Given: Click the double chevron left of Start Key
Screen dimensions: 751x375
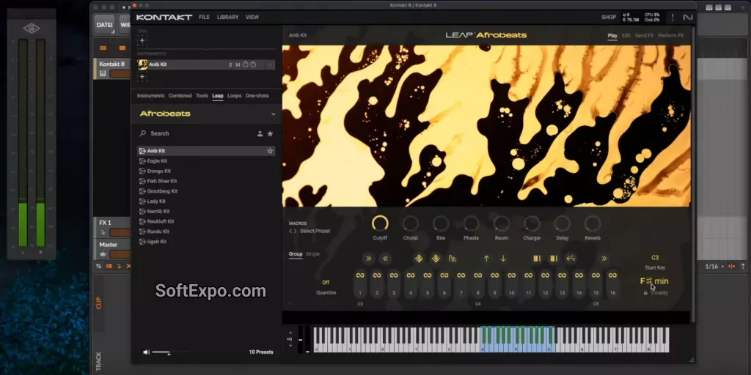Looking at the screenshot, I should point(604,259).
